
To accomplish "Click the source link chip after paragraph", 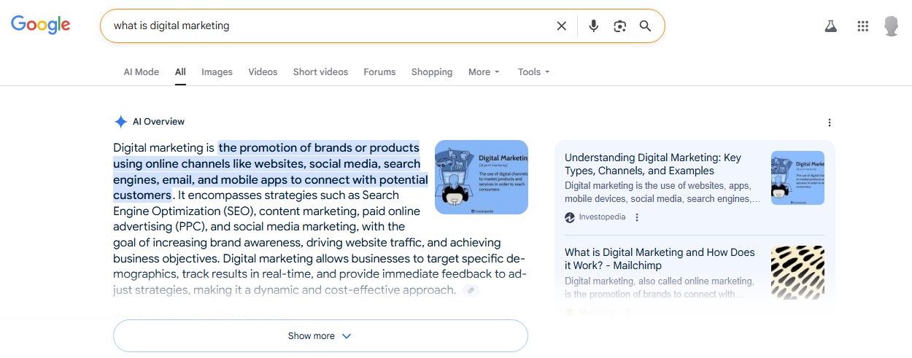I will click(x=471, y=290).
